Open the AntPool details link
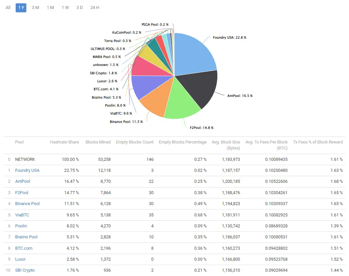The image size is (349, 276). (x=22, y=181)
